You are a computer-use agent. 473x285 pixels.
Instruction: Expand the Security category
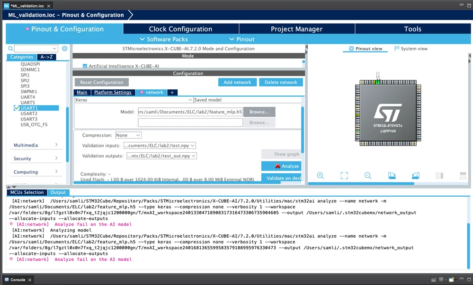click(x=36, y=158)
